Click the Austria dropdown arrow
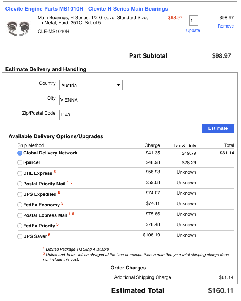Image resolution: width=241 pixels, height=301 pixels. 118,85
